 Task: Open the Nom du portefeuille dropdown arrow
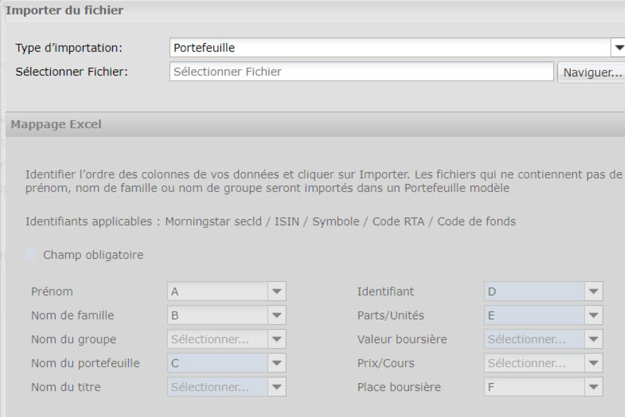pos(277,363)
